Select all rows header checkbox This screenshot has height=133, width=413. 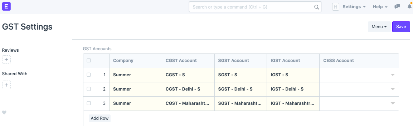(89, 60)
